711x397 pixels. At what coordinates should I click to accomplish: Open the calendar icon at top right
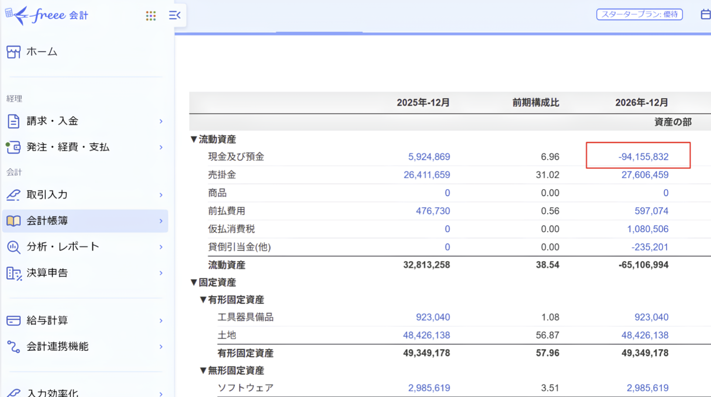[x=706, y=14]
